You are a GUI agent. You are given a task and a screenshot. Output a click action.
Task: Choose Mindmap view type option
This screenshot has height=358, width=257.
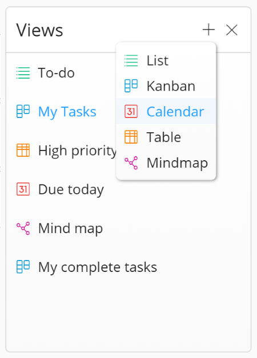point(166,163)
